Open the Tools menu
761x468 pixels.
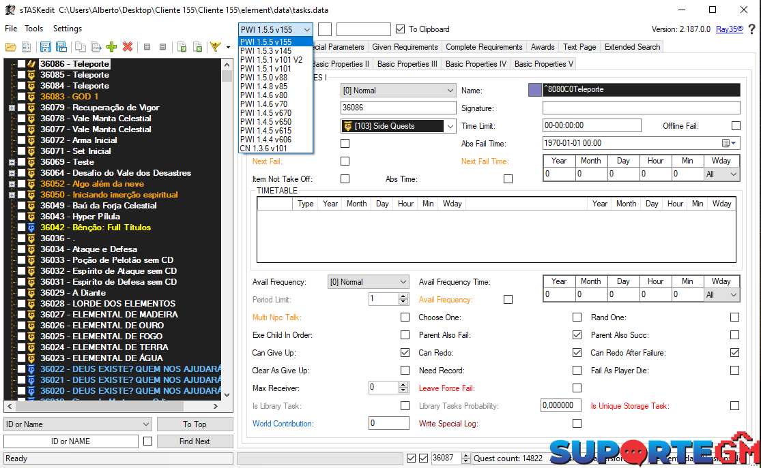pos(34,29)
